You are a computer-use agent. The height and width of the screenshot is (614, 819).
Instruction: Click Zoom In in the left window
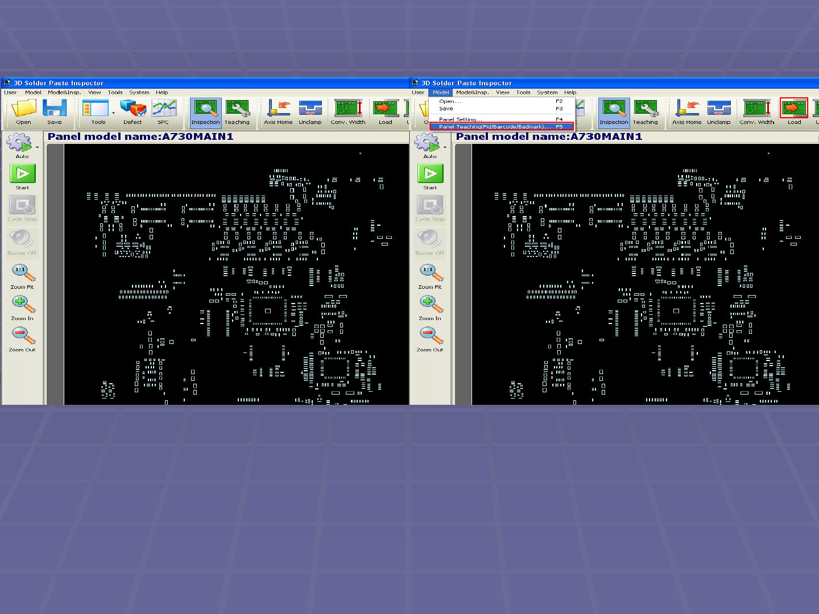tap(22, 308)
